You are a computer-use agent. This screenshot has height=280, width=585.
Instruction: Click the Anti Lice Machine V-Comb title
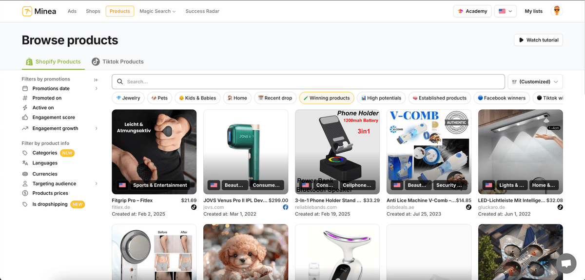click(x=420, y=200)
